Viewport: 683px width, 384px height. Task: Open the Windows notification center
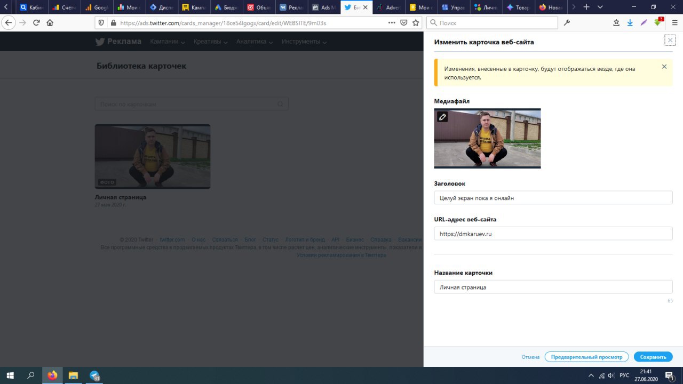[669, 375]
